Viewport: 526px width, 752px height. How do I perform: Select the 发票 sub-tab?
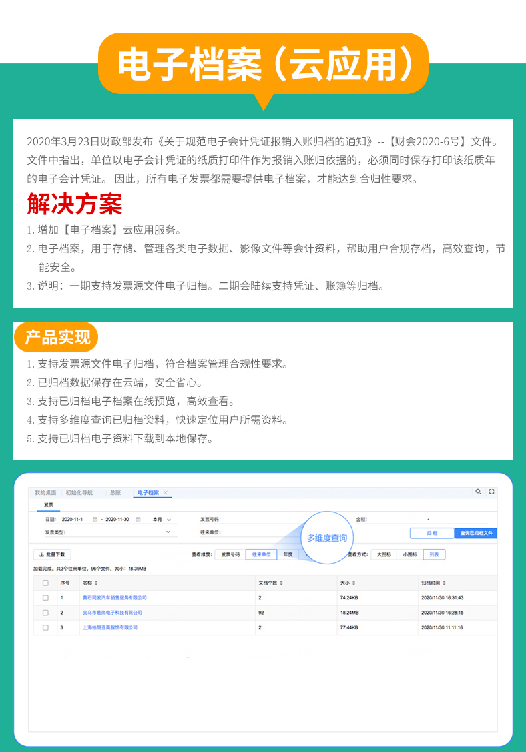click(49, 505)
